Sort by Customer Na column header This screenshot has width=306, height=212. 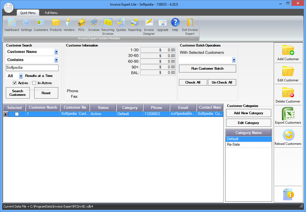[75, 108]
